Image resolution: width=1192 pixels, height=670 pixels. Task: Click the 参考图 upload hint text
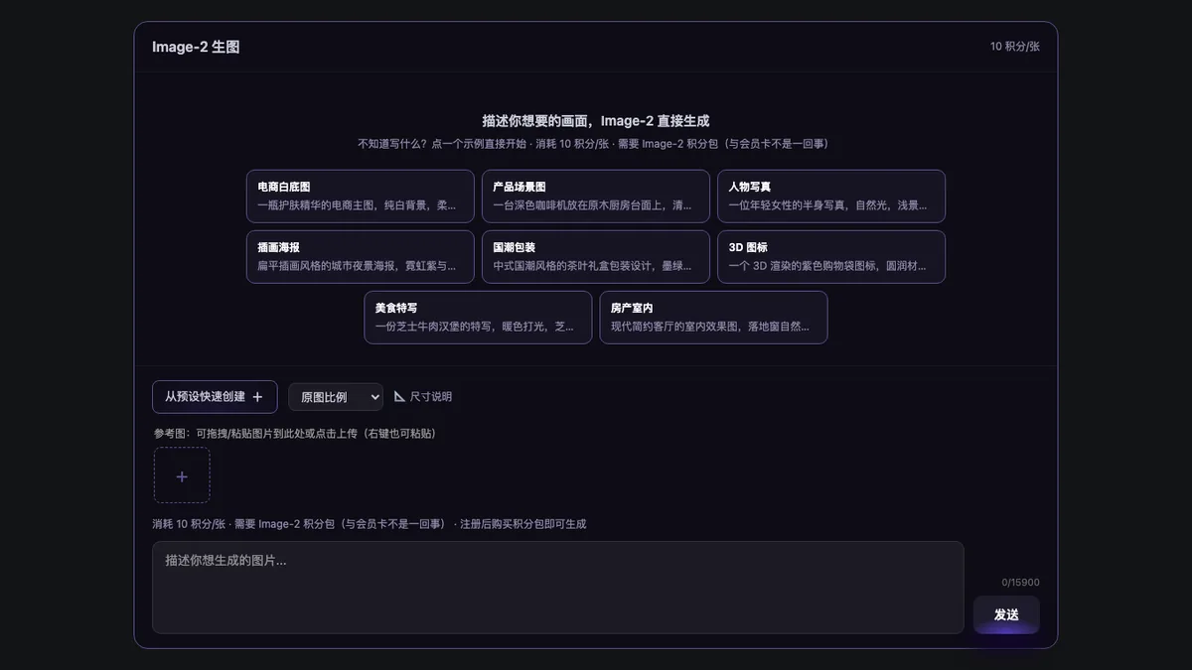point(295,434)
